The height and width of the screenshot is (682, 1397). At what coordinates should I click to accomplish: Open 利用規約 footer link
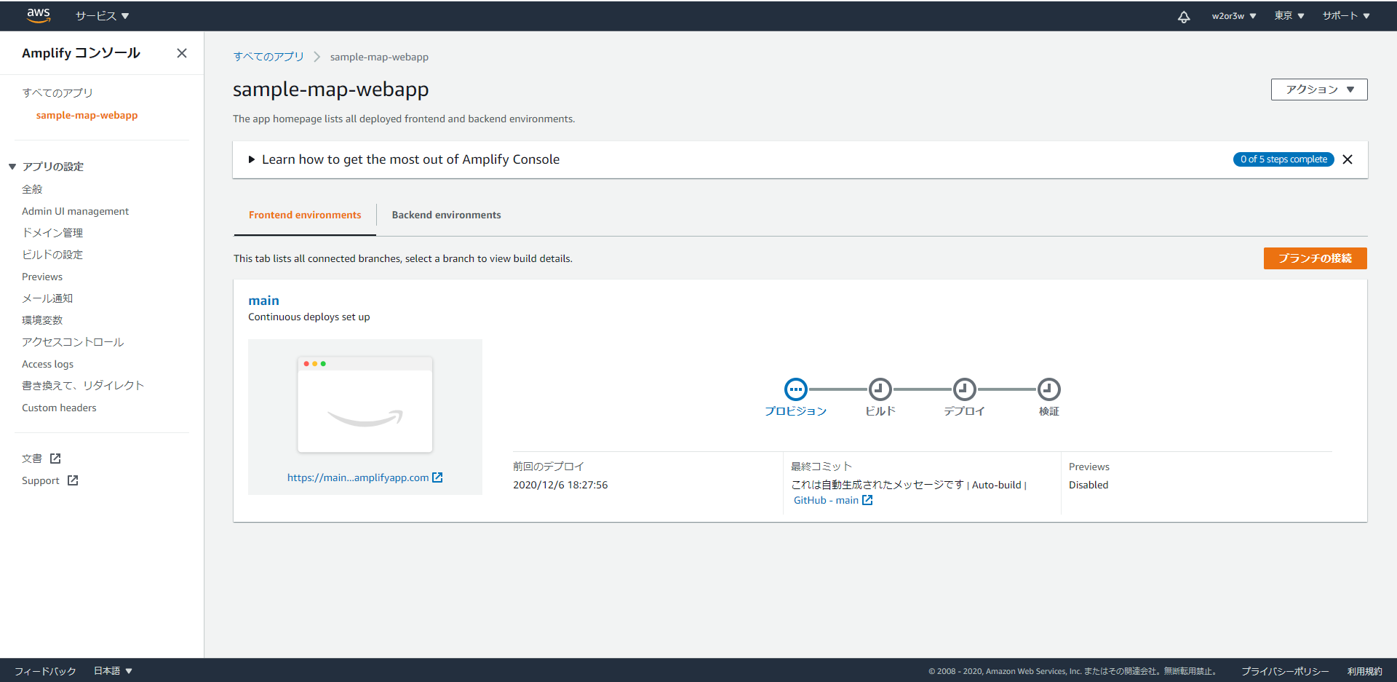(x=1364, y=671)
